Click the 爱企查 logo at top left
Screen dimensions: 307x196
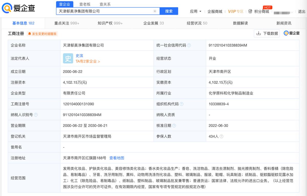[18, 8]
